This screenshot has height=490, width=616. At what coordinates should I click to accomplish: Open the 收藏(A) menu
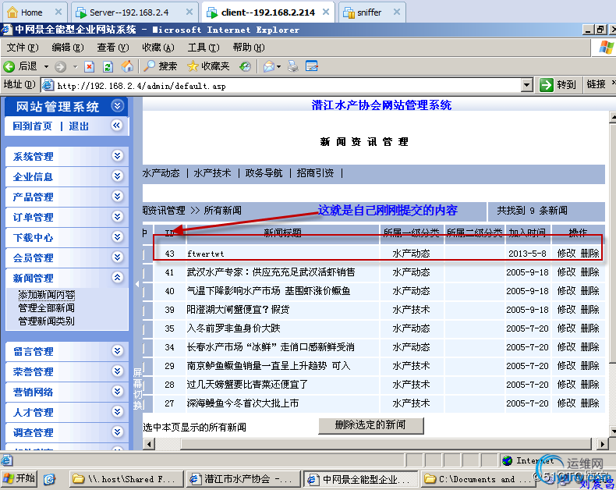[x=158, y=48]
